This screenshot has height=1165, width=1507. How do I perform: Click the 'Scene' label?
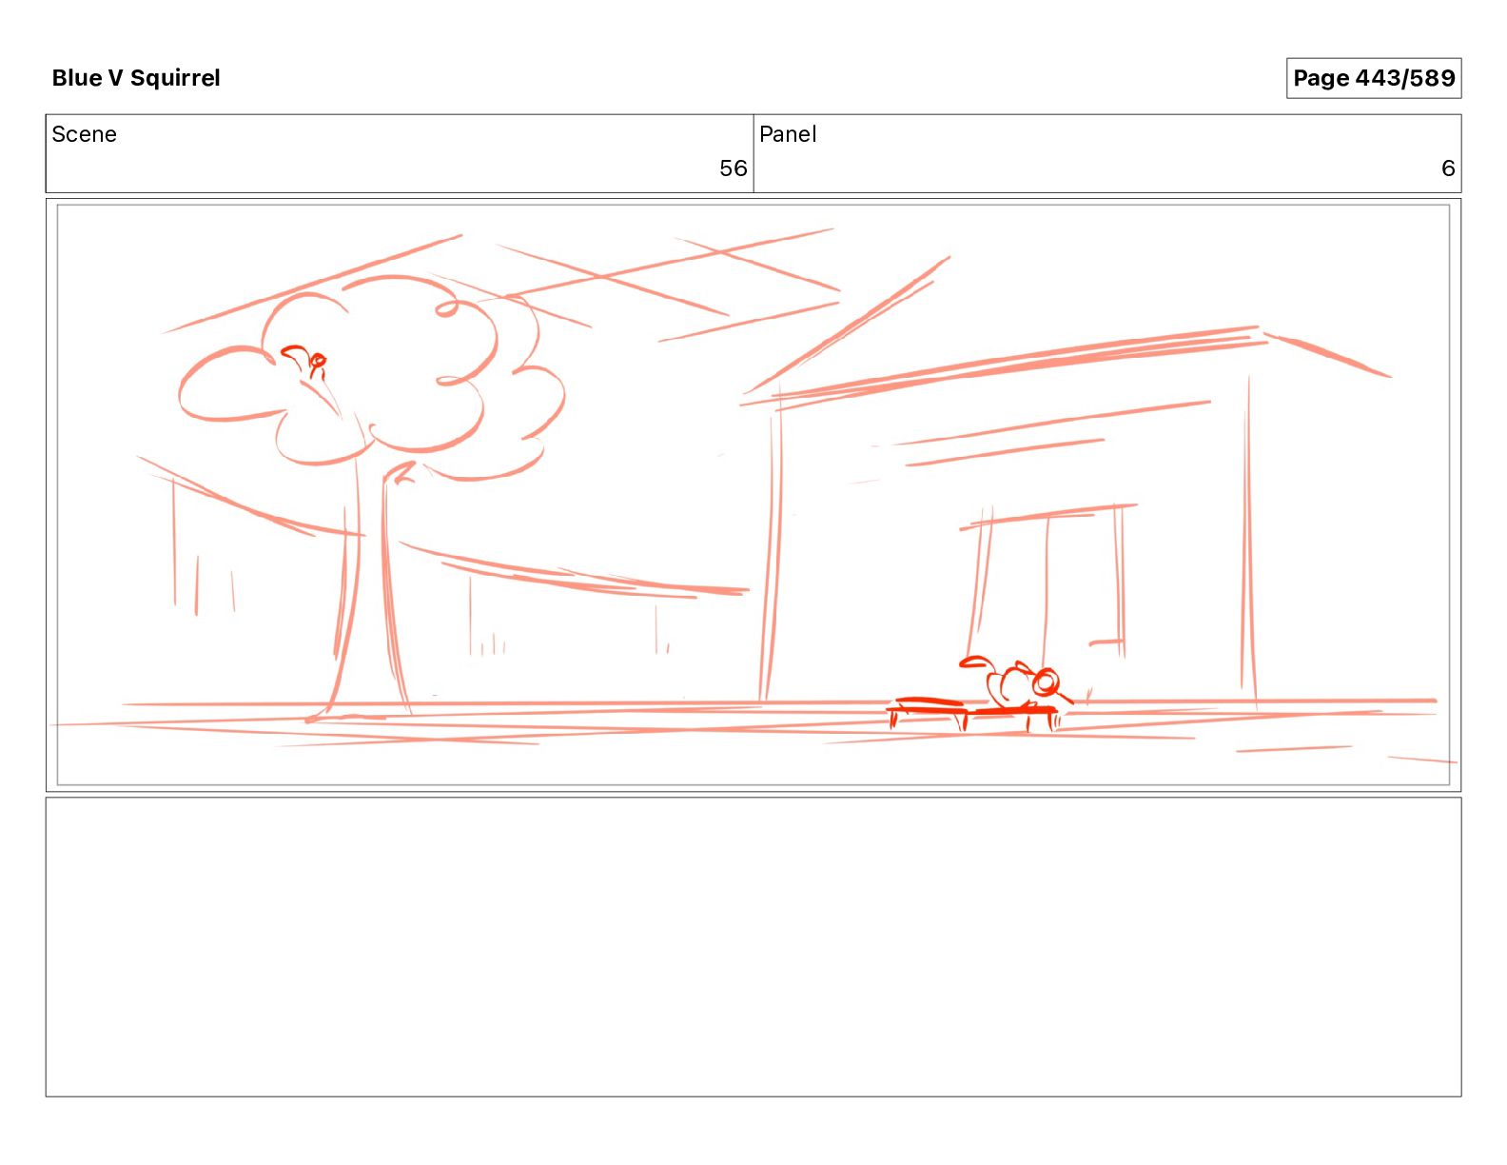tap(84, 134)
